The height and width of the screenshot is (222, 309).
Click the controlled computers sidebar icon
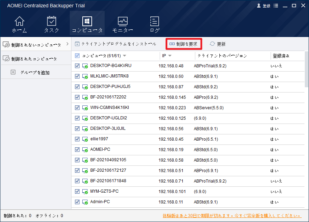click(x=6, y=58)
